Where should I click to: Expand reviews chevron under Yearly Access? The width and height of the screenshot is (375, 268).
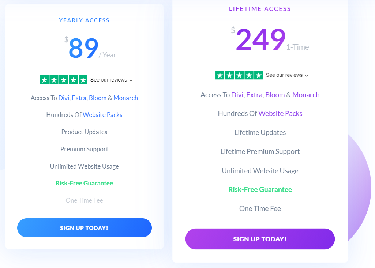tap(131, 80)
